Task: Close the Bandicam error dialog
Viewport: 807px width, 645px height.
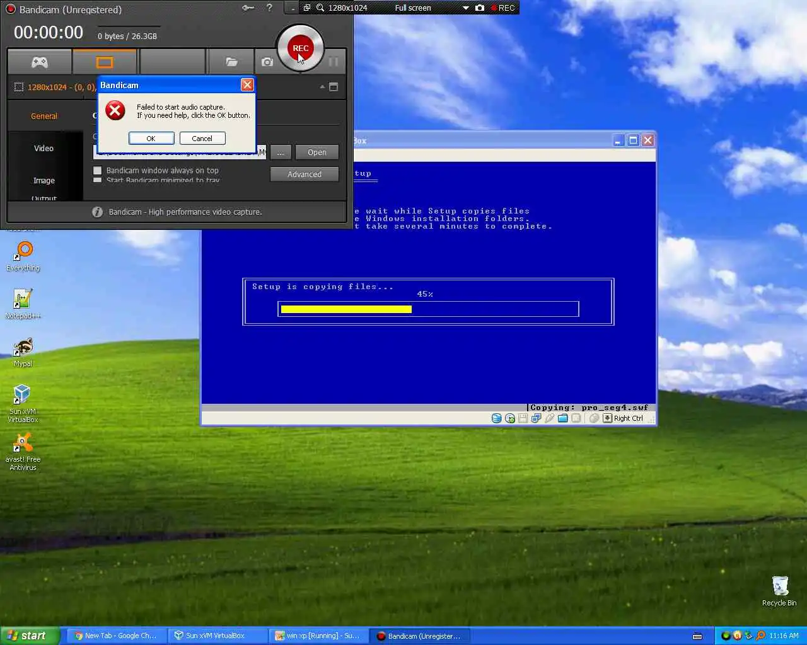Action: point(247,84)
